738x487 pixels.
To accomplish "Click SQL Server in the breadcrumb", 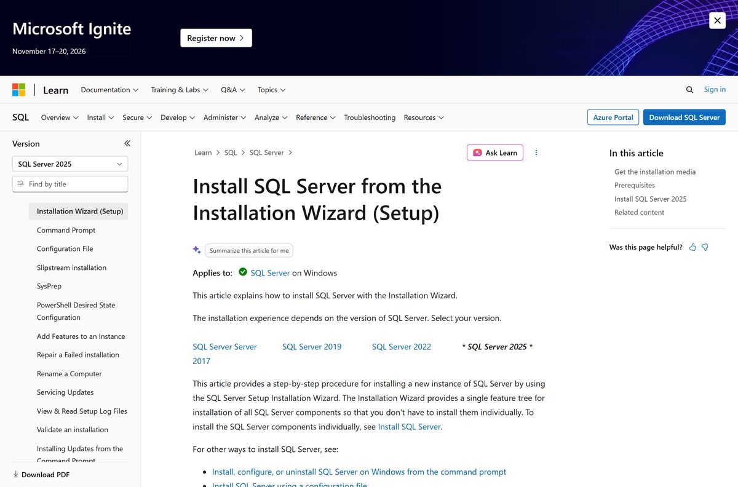I will 266,152.
